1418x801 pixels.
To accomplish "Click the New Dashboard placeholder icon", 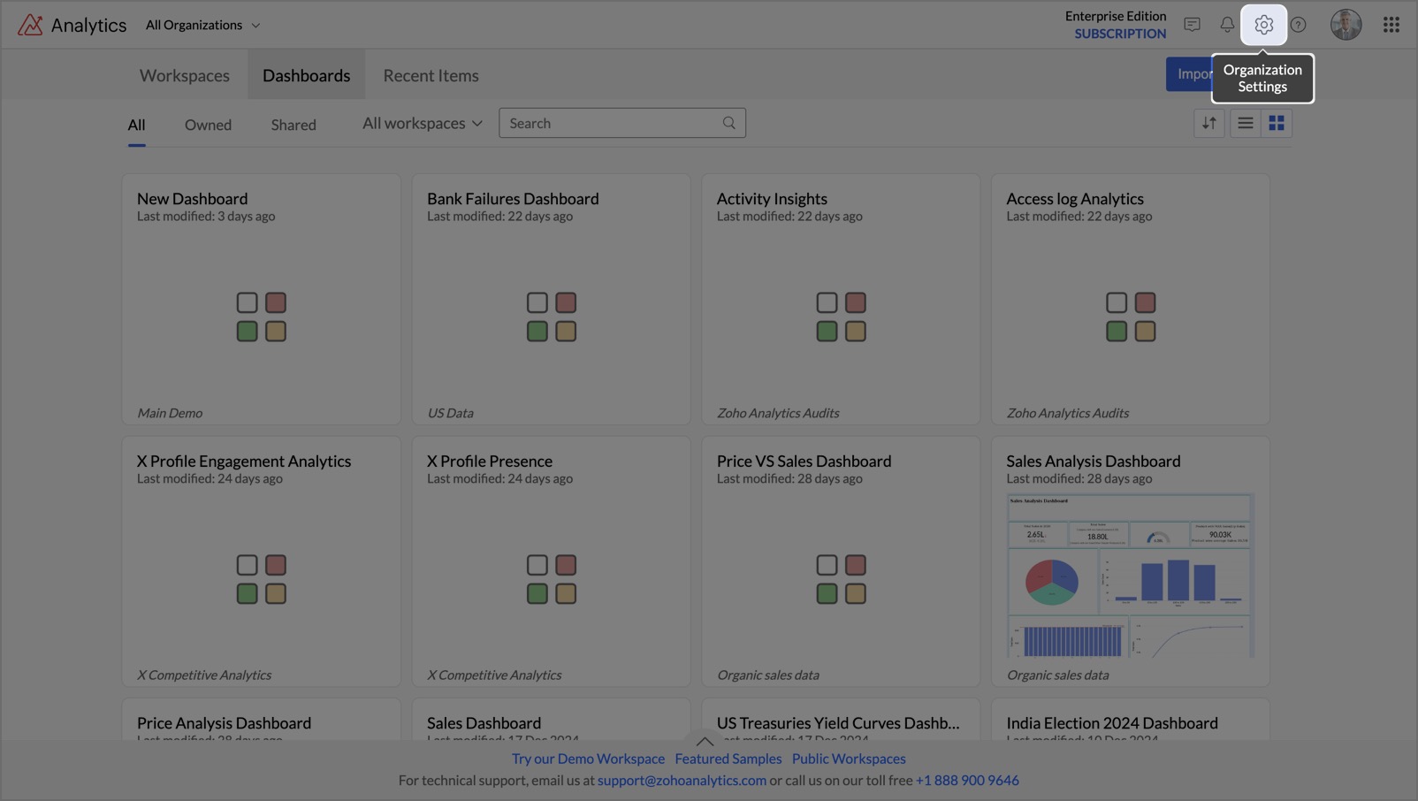I will (x=262, y=317).
